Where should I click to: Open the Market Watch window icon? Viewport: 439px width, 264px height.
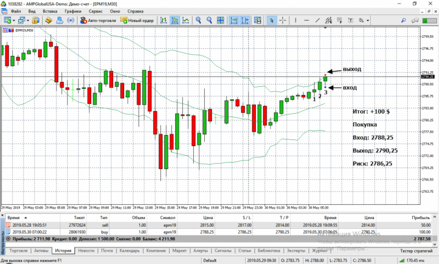pyautogui.click(x=36, y=20)
